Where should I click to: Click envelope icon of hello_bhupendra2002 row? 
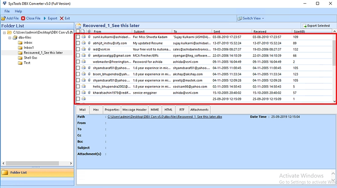83,86
